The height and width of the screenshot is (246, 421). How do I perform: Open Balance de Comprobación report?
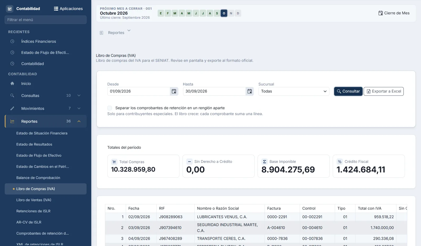[38, 178]
